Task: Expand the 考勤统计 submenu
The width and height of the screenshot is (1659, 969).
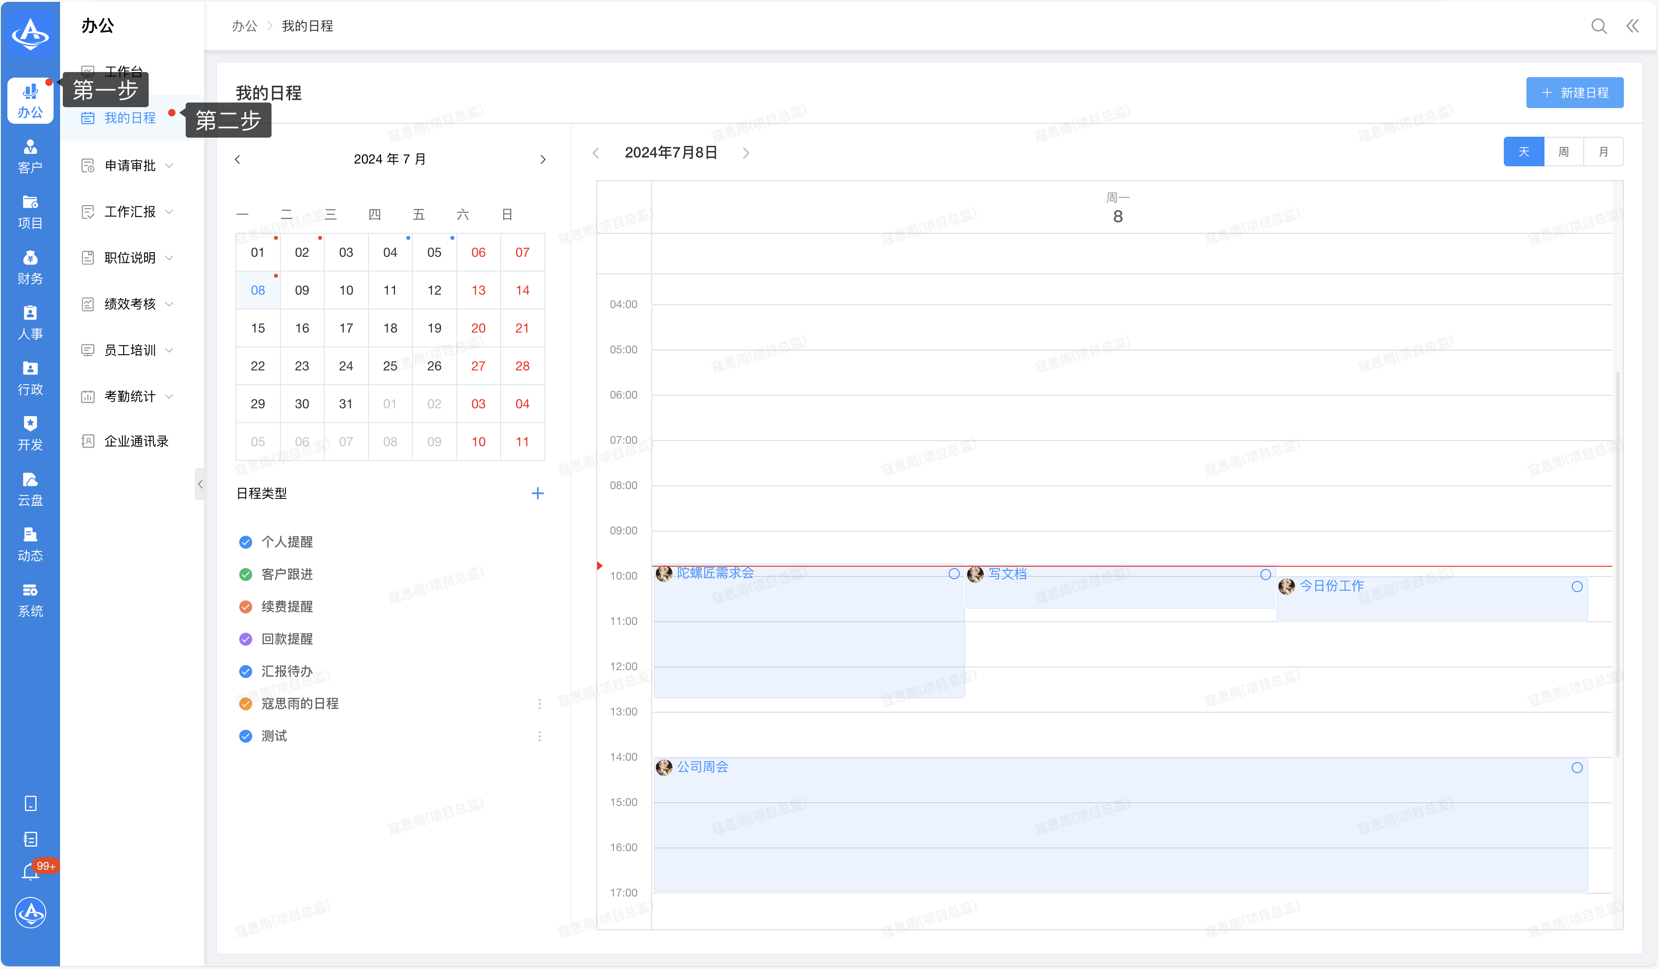Action: tap(130, 396)
